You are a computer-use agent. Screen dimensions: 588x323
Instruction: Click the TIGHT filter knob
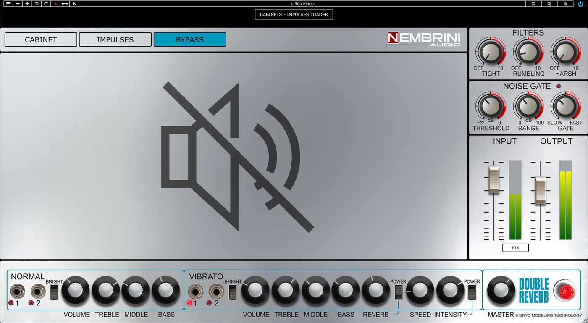tap(491, 52)
